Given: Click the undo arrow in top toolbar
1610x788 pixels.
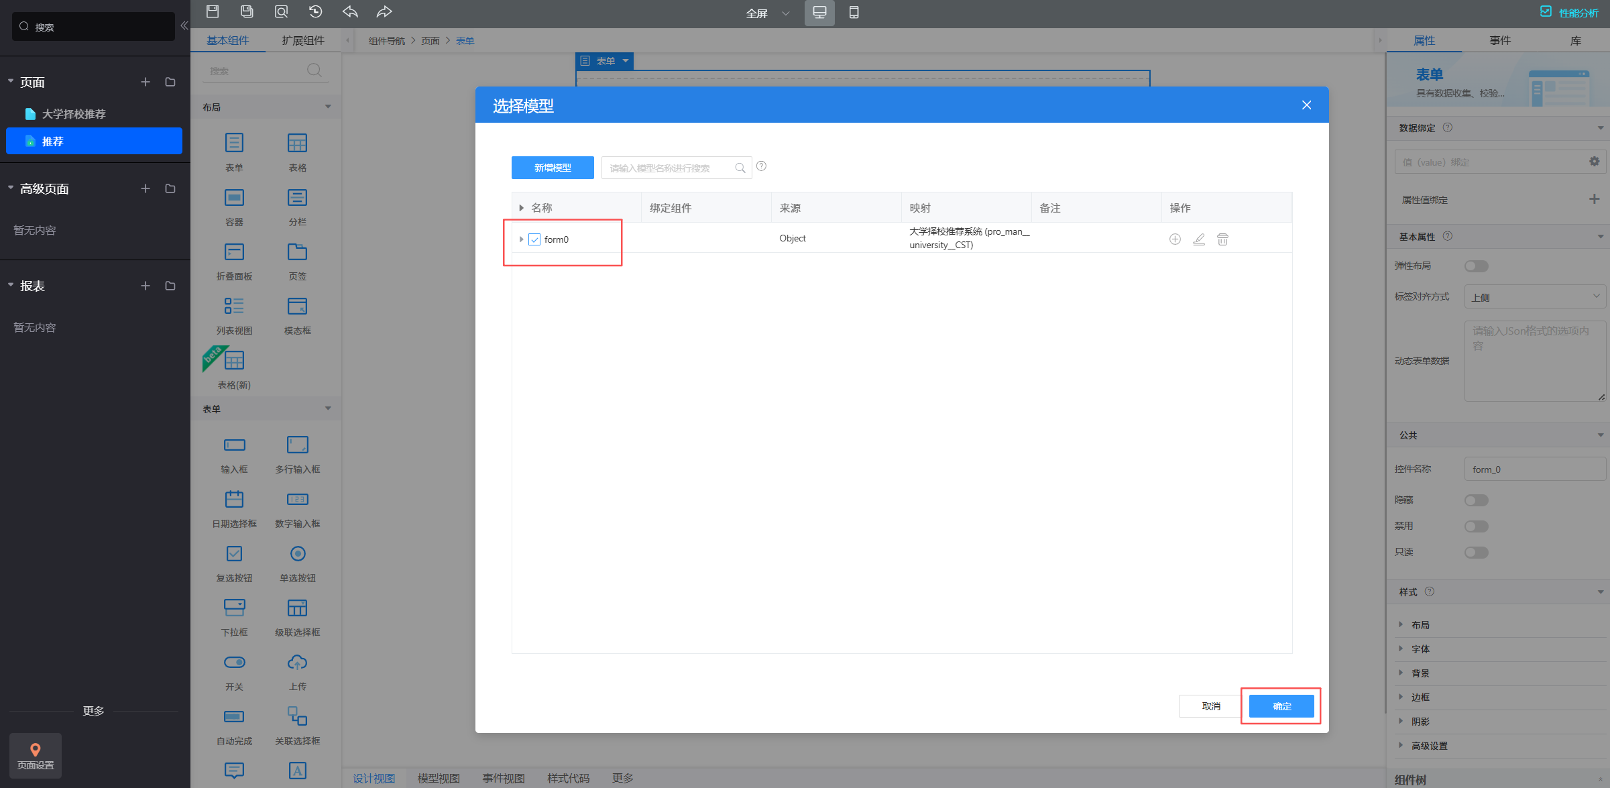Looking at the screenshot, I should point(350,11).
